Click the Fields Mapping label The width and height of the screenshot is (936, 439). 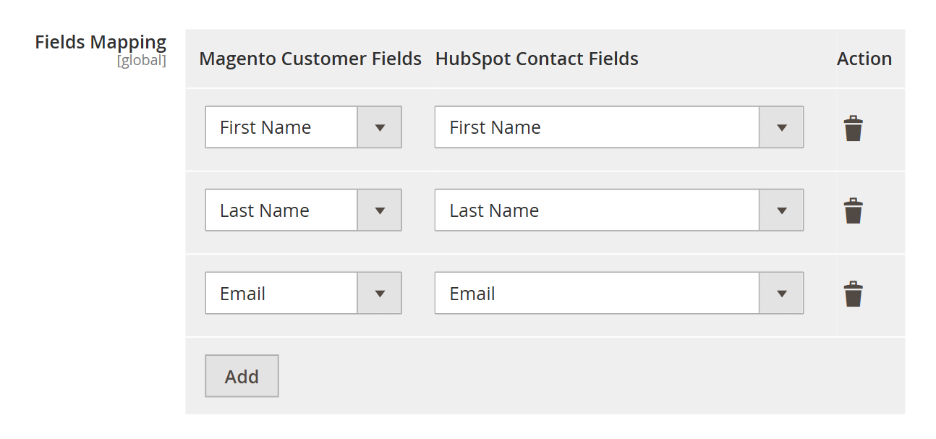point(101,42)
